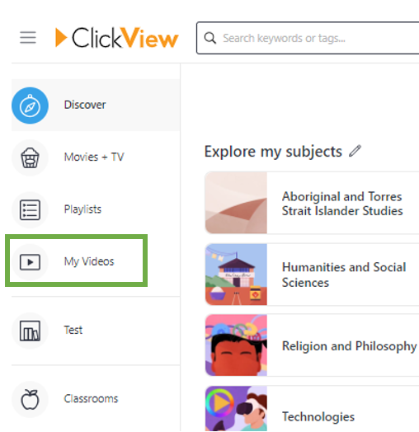Click the Playlists list icon
The image size is (419, 432).
coord(30,210)
